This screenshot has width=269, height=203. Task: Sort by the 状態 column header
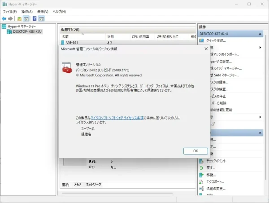point(117,37)
